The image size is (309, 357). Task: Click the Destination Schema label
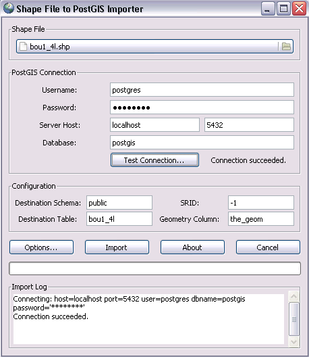(48, 203)
